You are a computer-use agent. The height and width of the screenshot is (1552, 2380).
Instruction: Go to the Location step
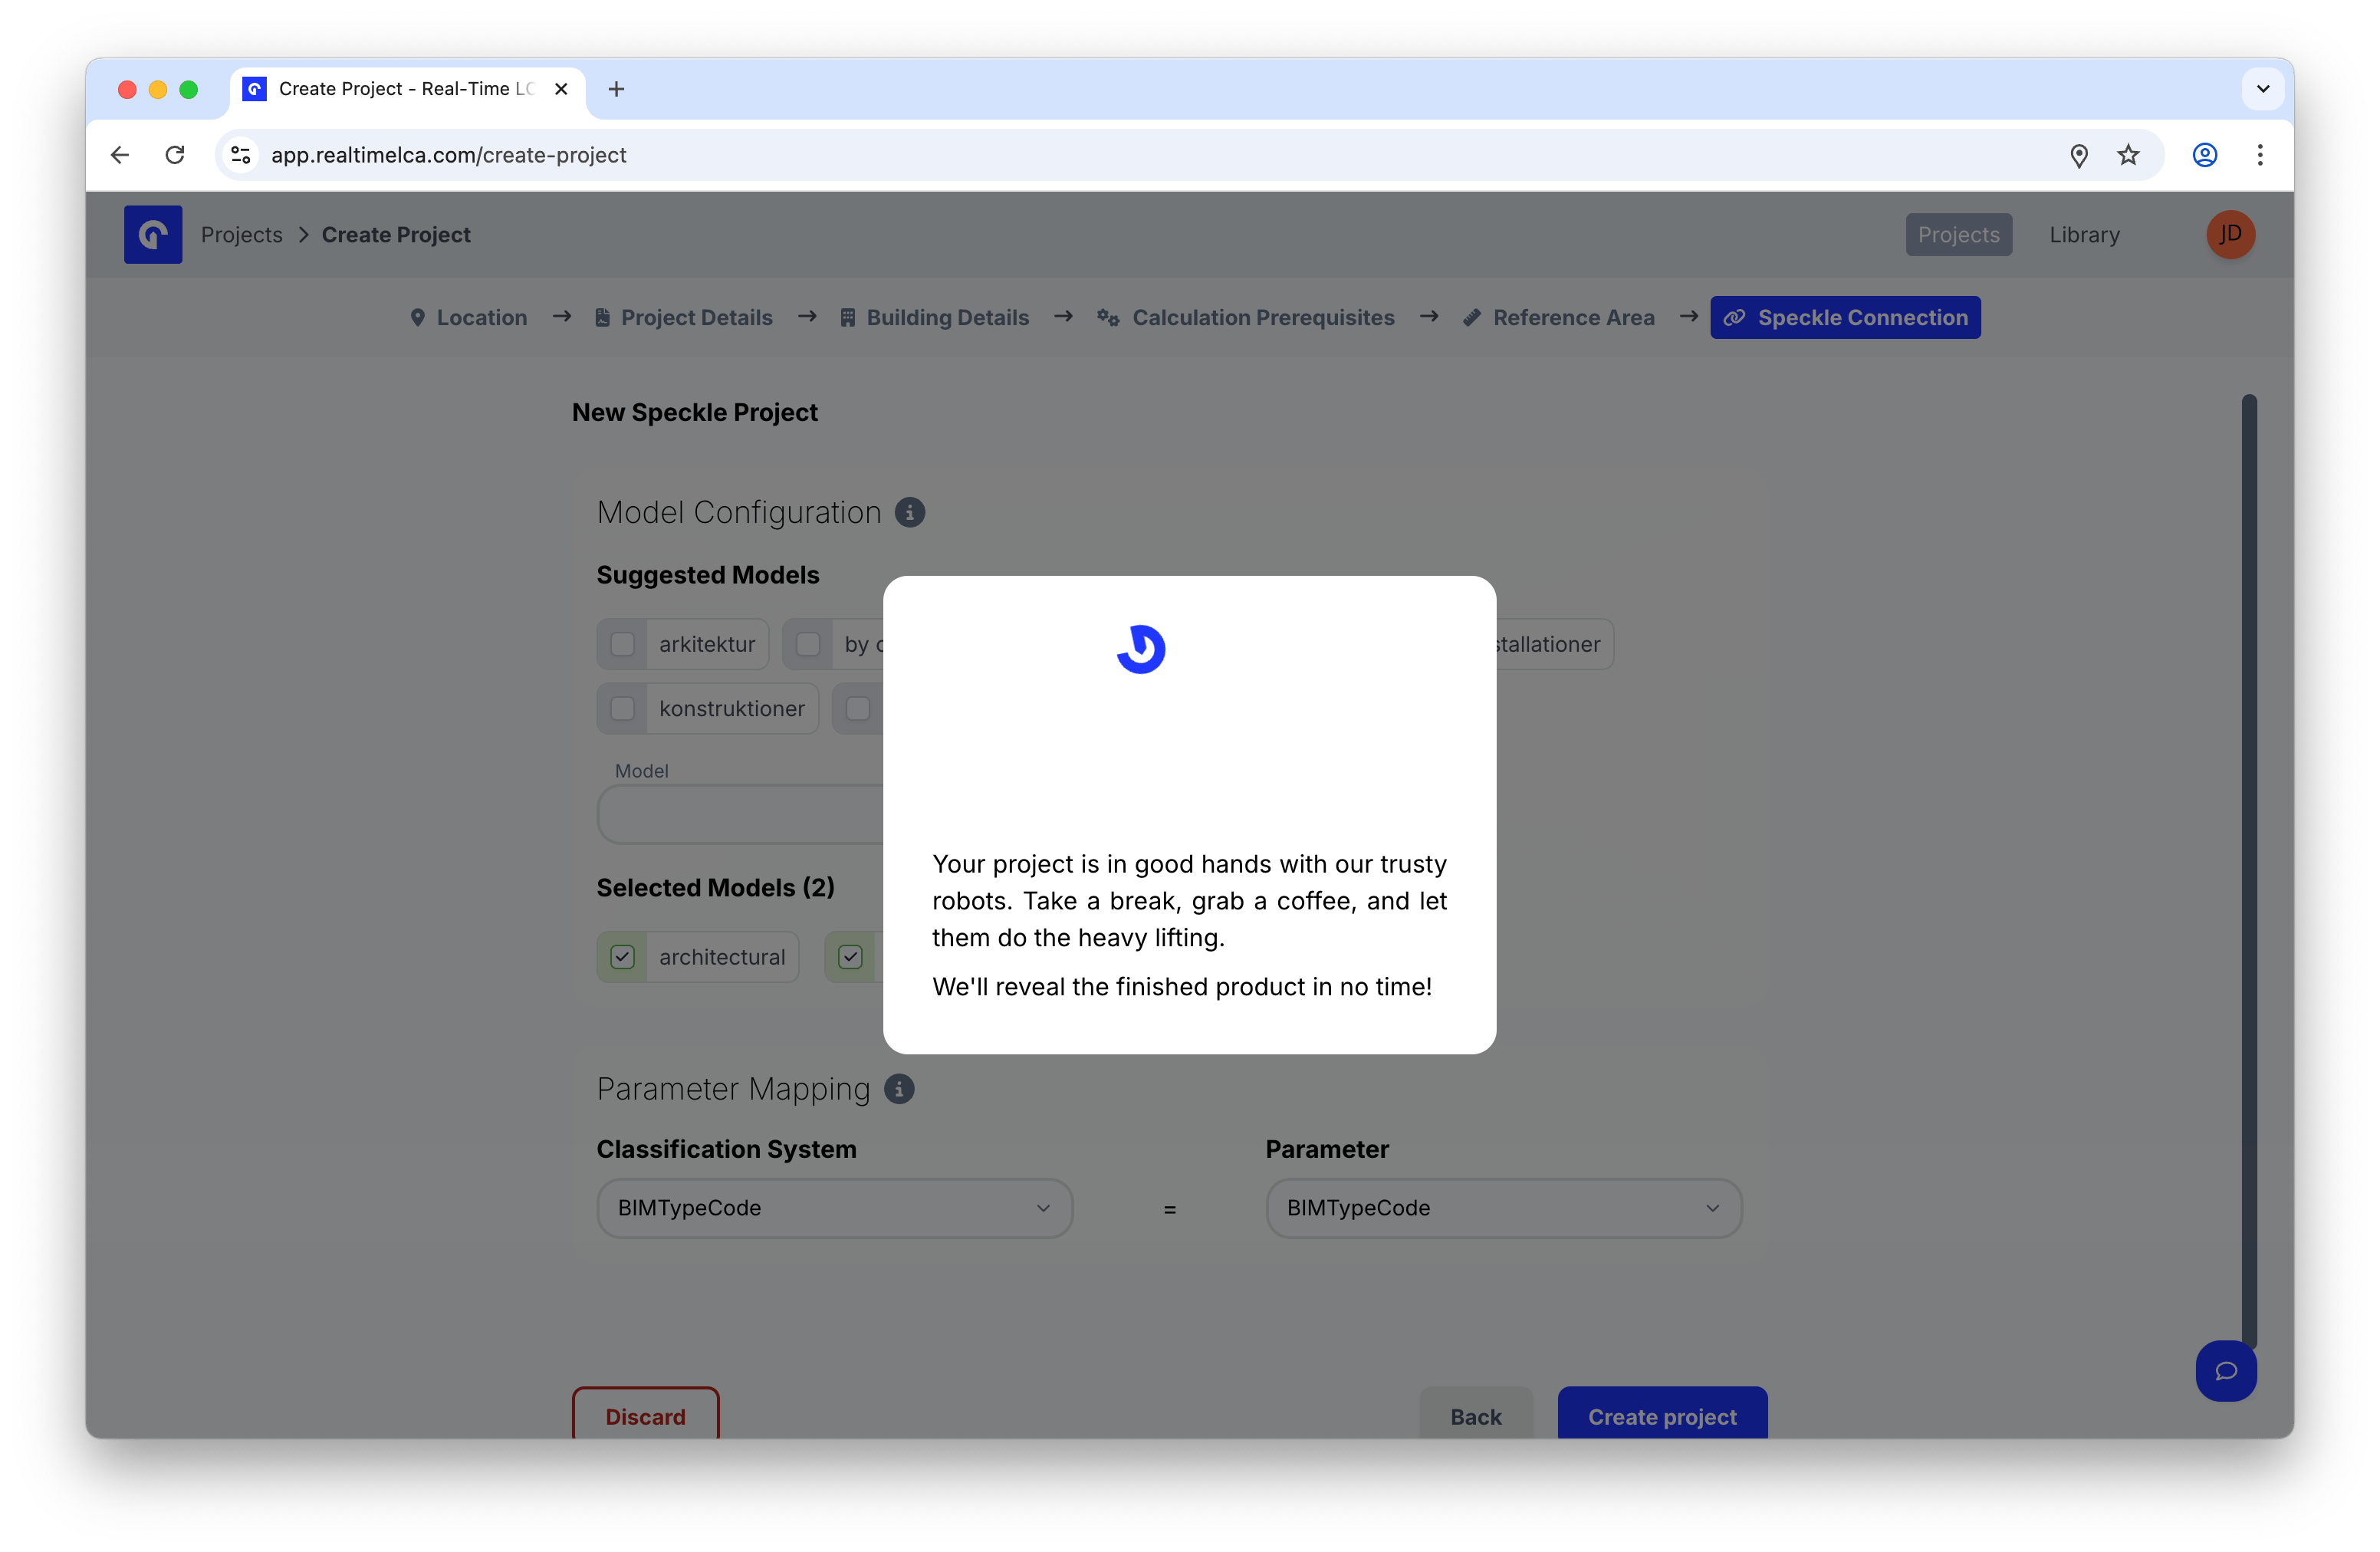468,317
